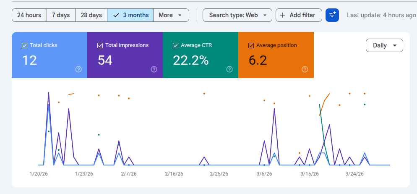Image resolution: width=417 pixels, height=194 pixels.
Task: Click the orange Average position card
Action: click(276, 55)
